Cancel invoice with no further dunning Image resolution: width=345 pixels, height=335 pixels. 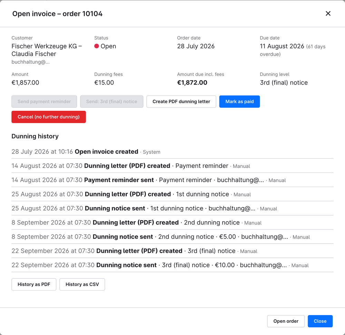(x=49, y=117)
